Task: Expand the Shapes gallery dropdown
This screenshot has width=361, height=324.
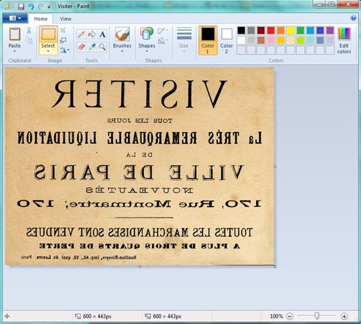Action: pyautogui.click(x=147, y=51)
